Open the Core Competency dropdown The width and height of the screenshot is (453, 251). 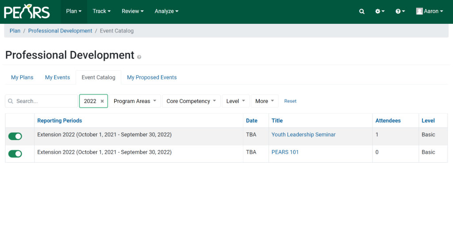coord(191,101)
